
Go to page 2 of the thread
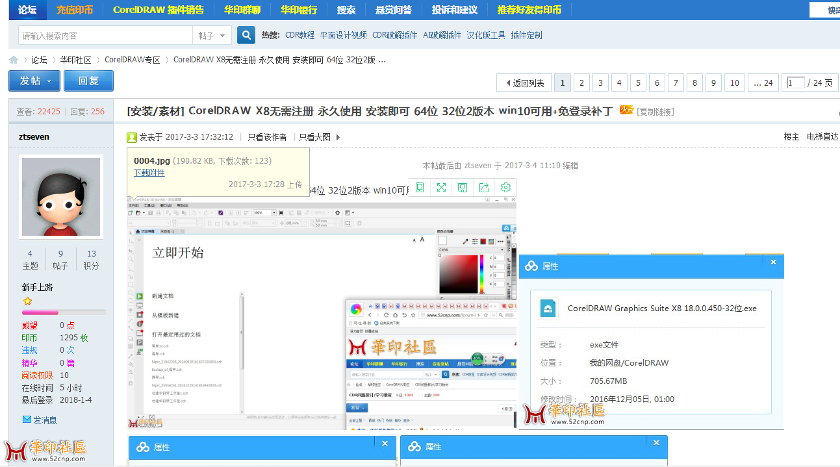(582, 82)
